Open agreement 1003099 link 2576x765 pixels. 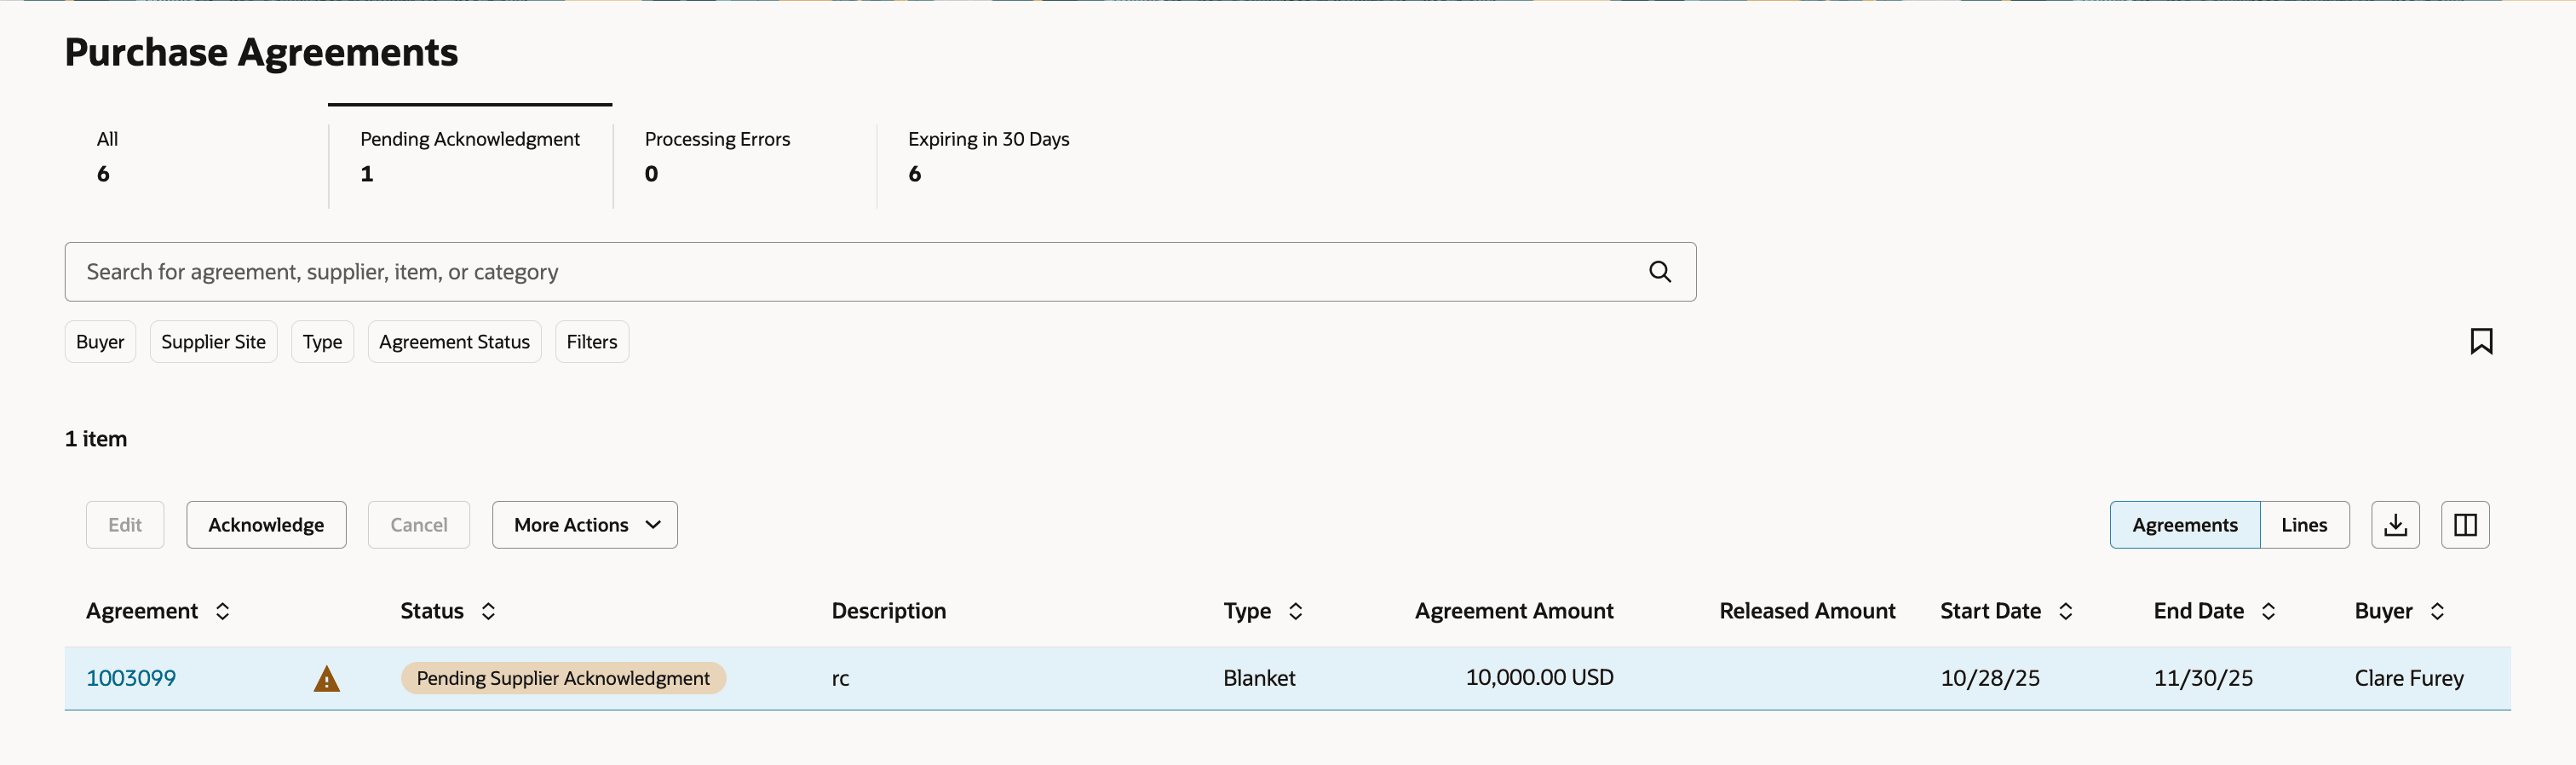click(x=131, y=678)
